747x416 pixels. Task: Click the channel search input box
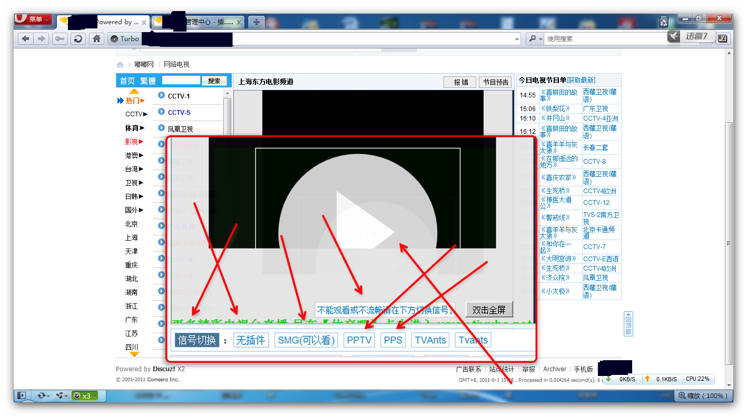coord(181,81)
